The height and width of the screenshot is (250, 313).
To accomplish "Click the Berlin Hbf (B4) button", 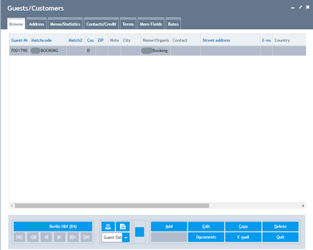I will click(x=53, y=227).
